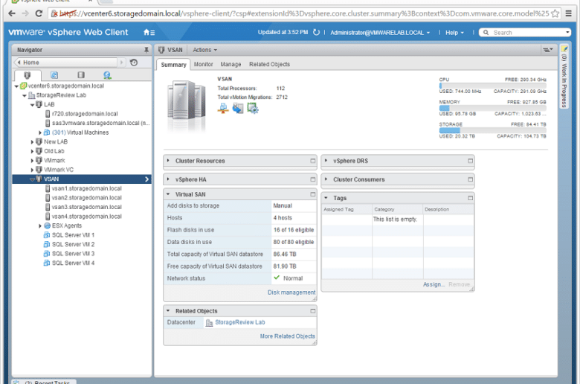Bookmark this page with star icon
This screenshot has height=384, width=580.
pos(555,13)
